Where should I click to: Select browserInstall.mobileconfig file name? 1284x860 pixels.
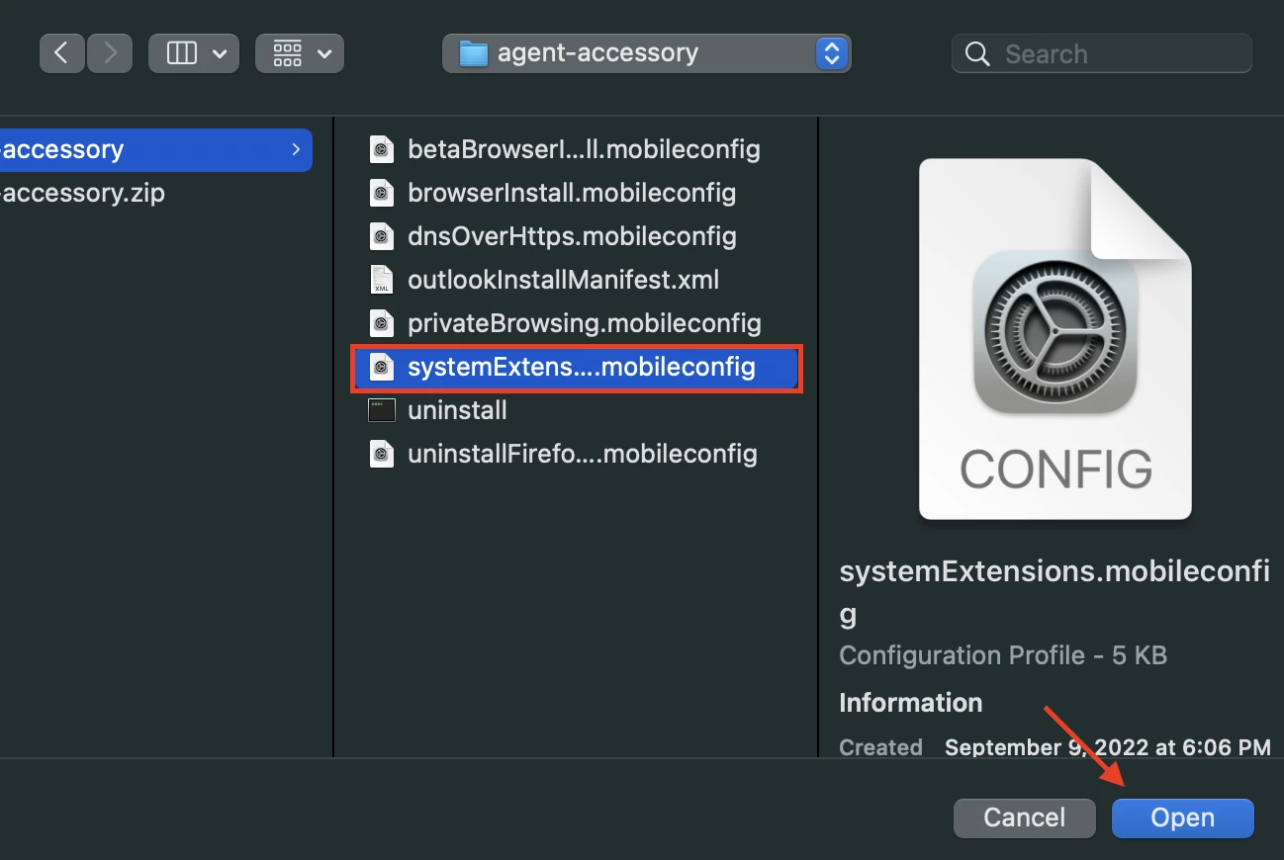pos(572,193)
